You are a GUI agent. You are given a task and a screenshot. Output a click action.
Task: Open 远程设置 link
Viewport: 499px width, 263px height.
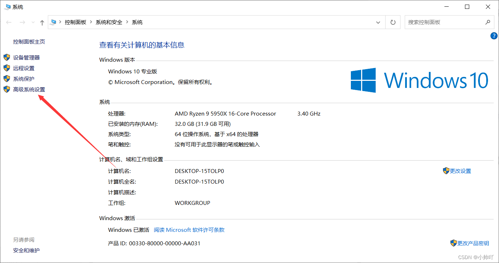tap(24, 68)
